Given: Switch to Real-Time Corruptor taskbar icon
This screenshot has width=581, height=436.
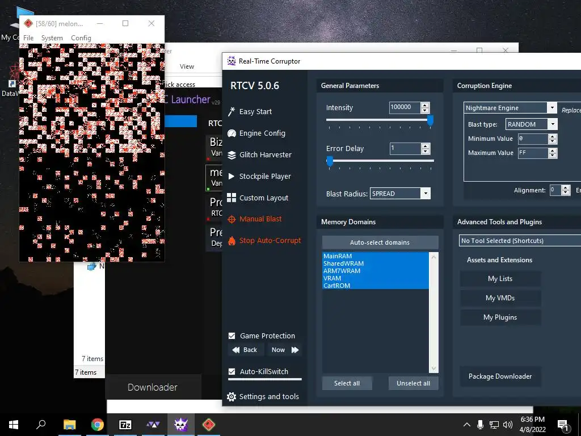Looking at the screenshot, I should [x=181, y=425].
